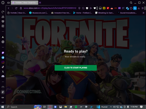Viewport: 146px width, 109px height.
Task: Click the GX icon in sidebar
Action: click(x=3, y=98)
